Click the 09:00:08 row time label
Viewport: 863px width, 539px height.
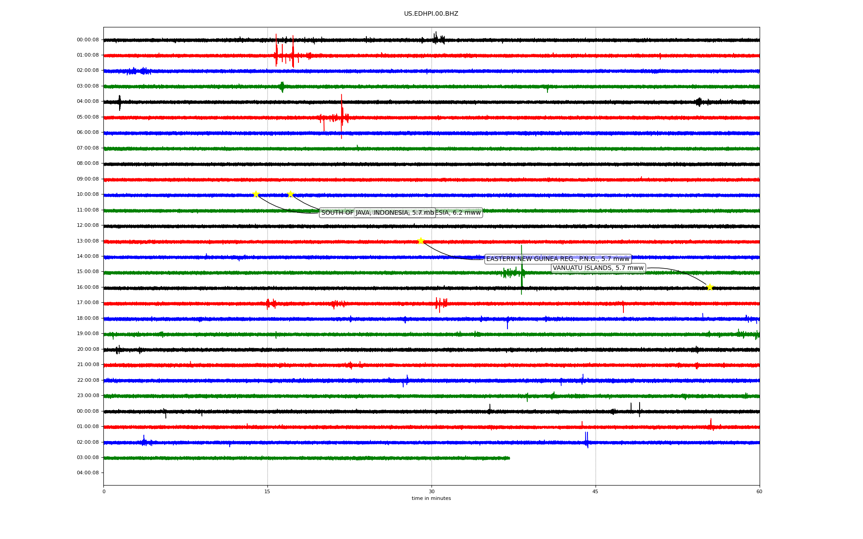click(x=88, y=179)
